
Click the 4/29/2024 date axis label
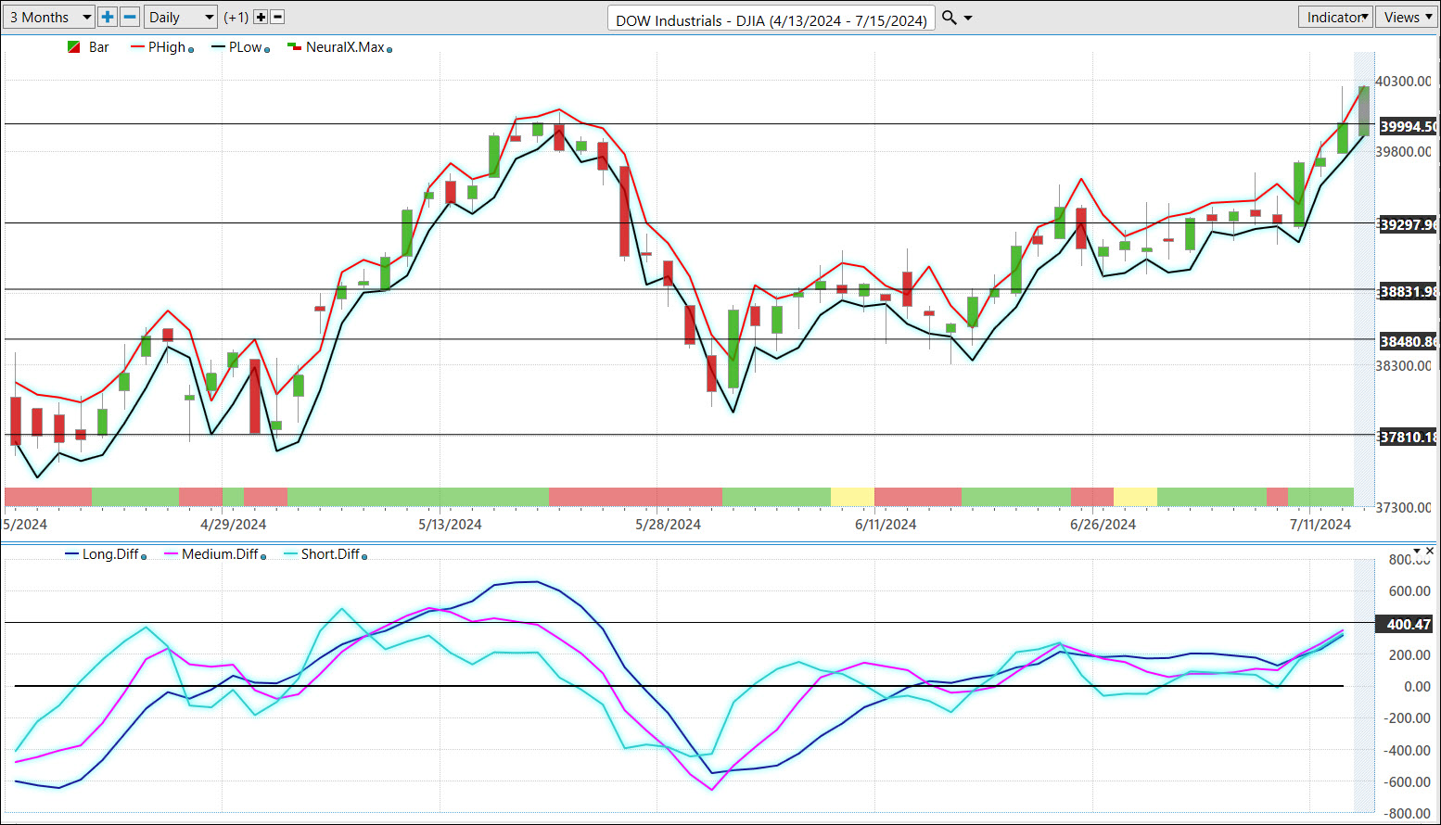tap(233, 525)
